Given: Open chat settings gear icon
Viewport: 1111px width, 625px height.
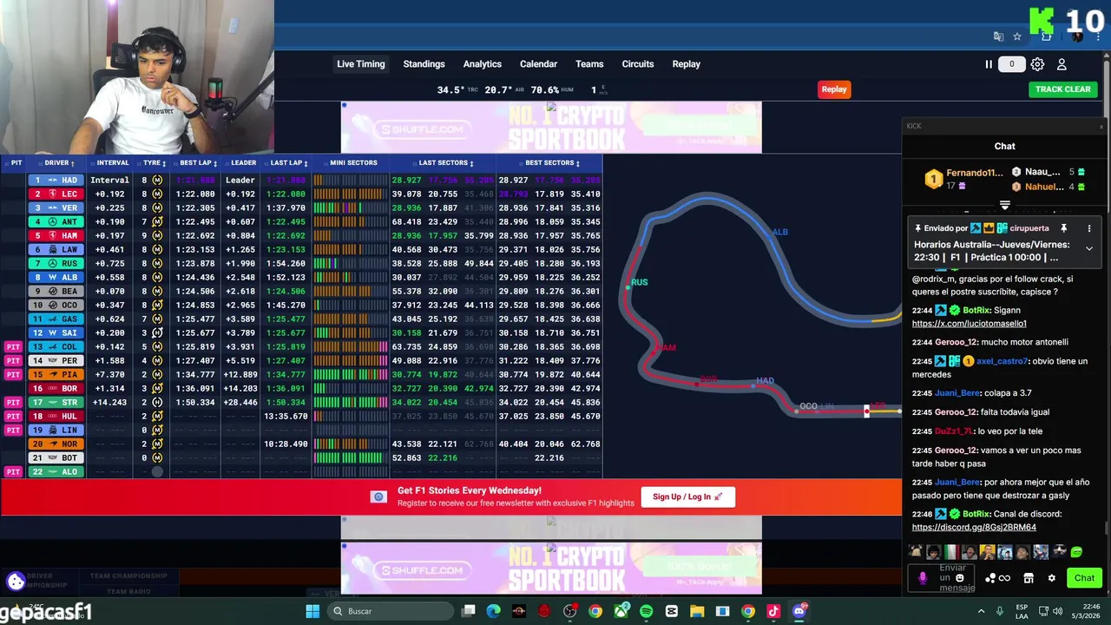Looking at the screenshot, I should pos(1051,578).
